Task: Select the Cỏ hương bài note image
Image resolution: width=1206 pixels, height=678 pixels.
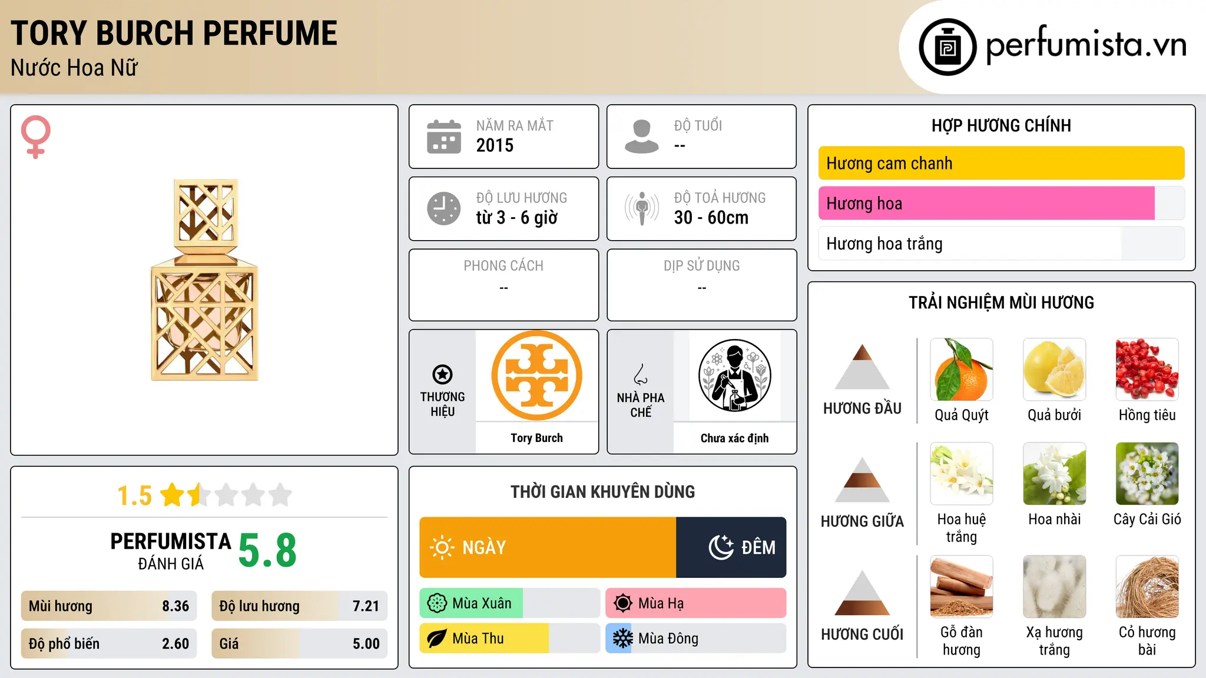Action: point(1147,587)
